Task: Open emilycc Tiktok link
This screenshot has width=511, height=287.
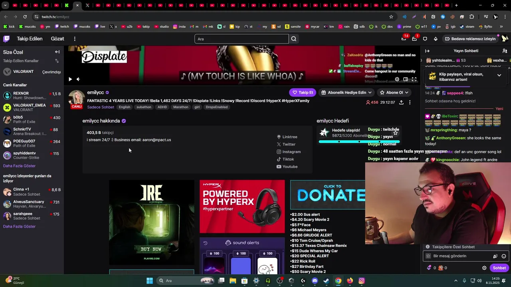Action: coord(285,159)
